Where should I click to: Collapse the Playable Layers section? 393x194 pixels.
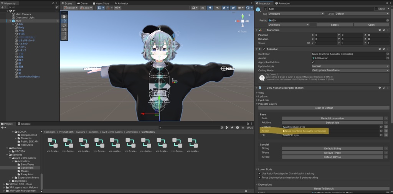(x=257, y=104)
